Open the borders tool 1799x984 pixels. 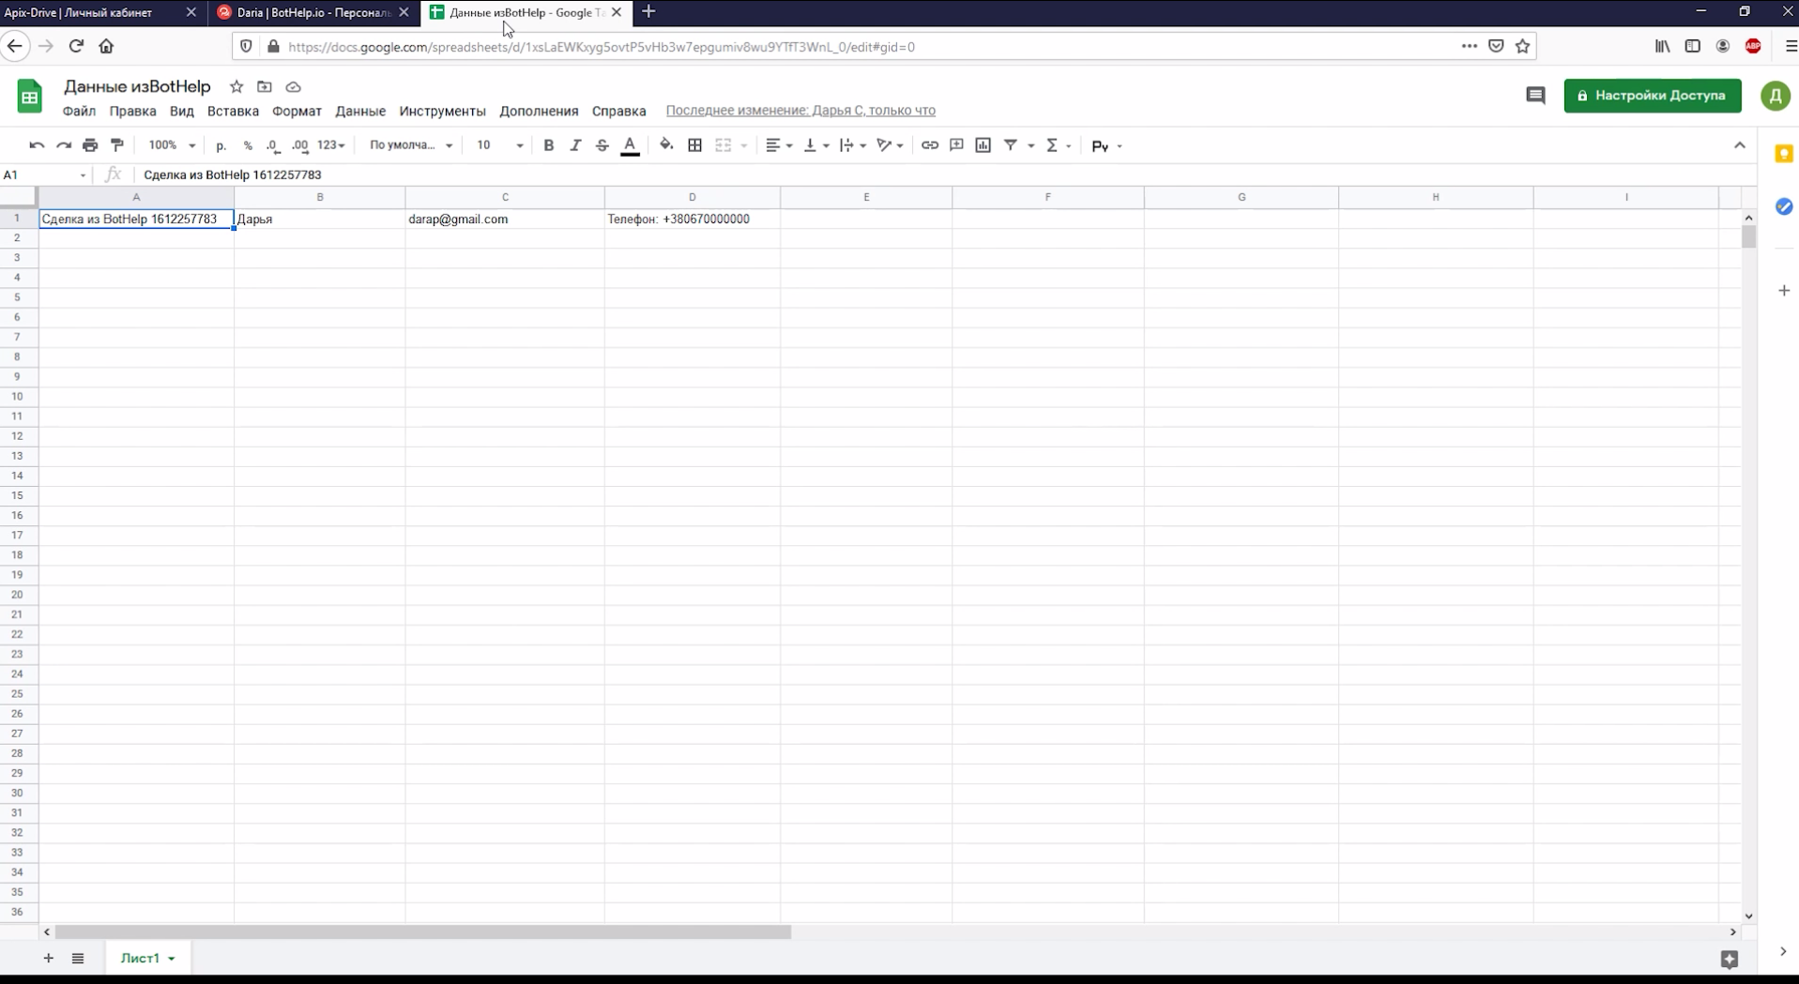pyautogui.click(x=695, y=145)
